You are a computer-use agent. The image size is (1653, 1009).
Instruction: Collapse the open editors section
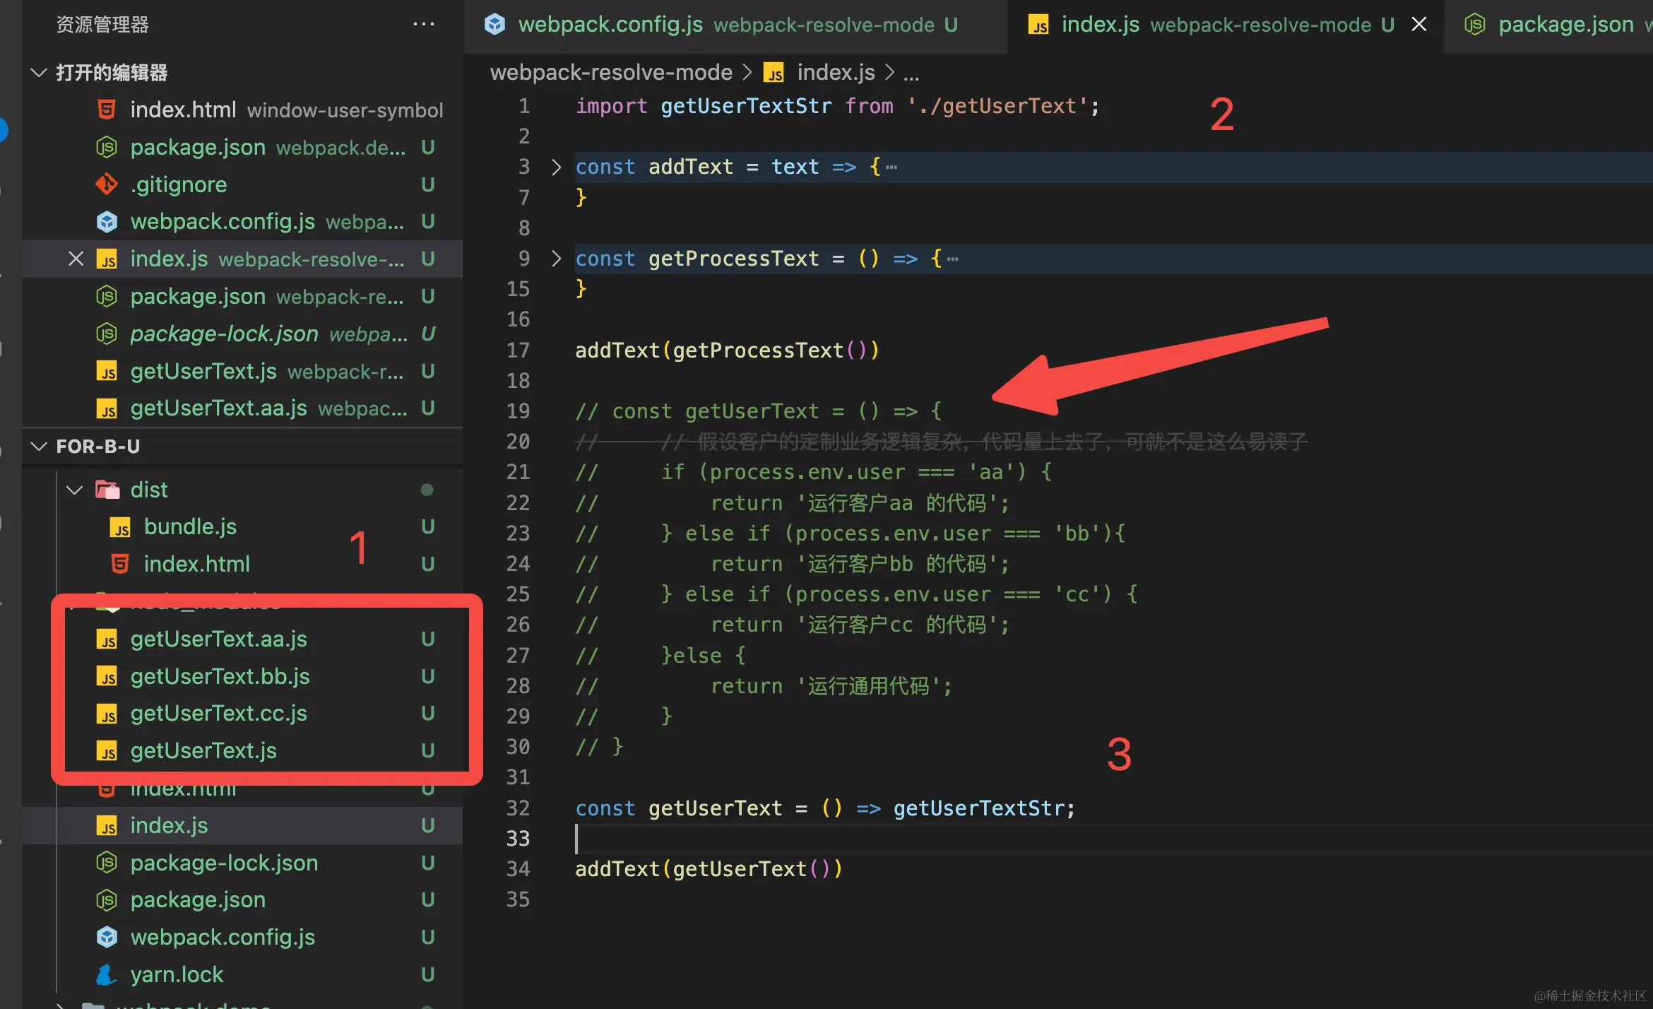(40, 72)
